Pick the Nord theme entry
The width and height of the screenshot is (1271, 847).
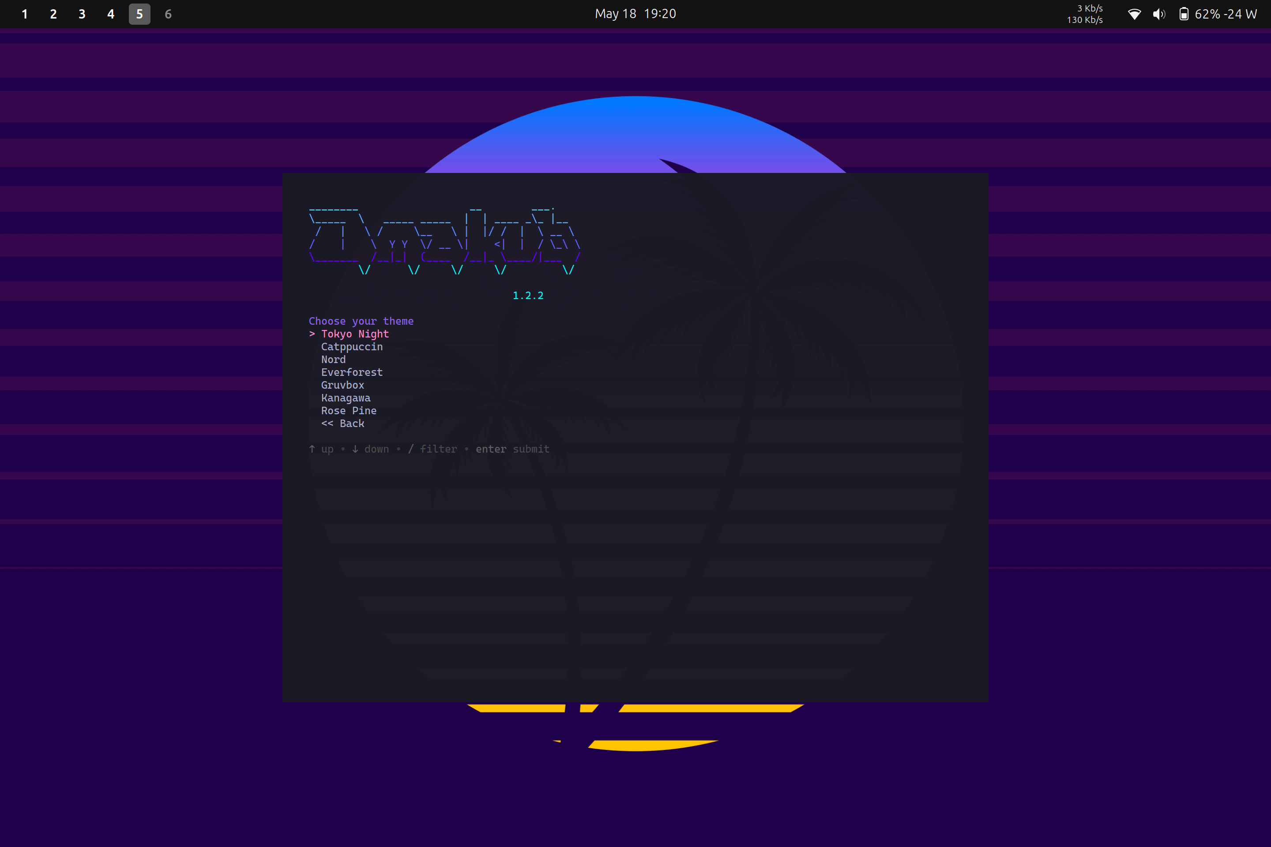pos(334,360)
